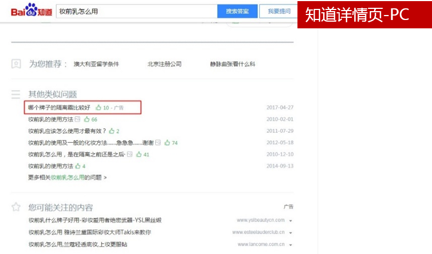Open question 妆前乳的使用及一般的化妆方法
The height and width of the screenshot is (254, 432).
pyautogui.click(x=91, y=143)
